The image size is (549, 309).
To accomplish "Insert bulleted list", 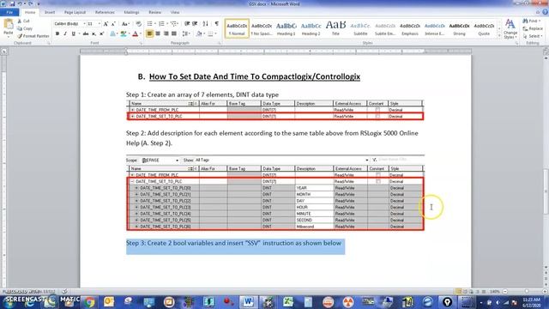I will (150, 24).
